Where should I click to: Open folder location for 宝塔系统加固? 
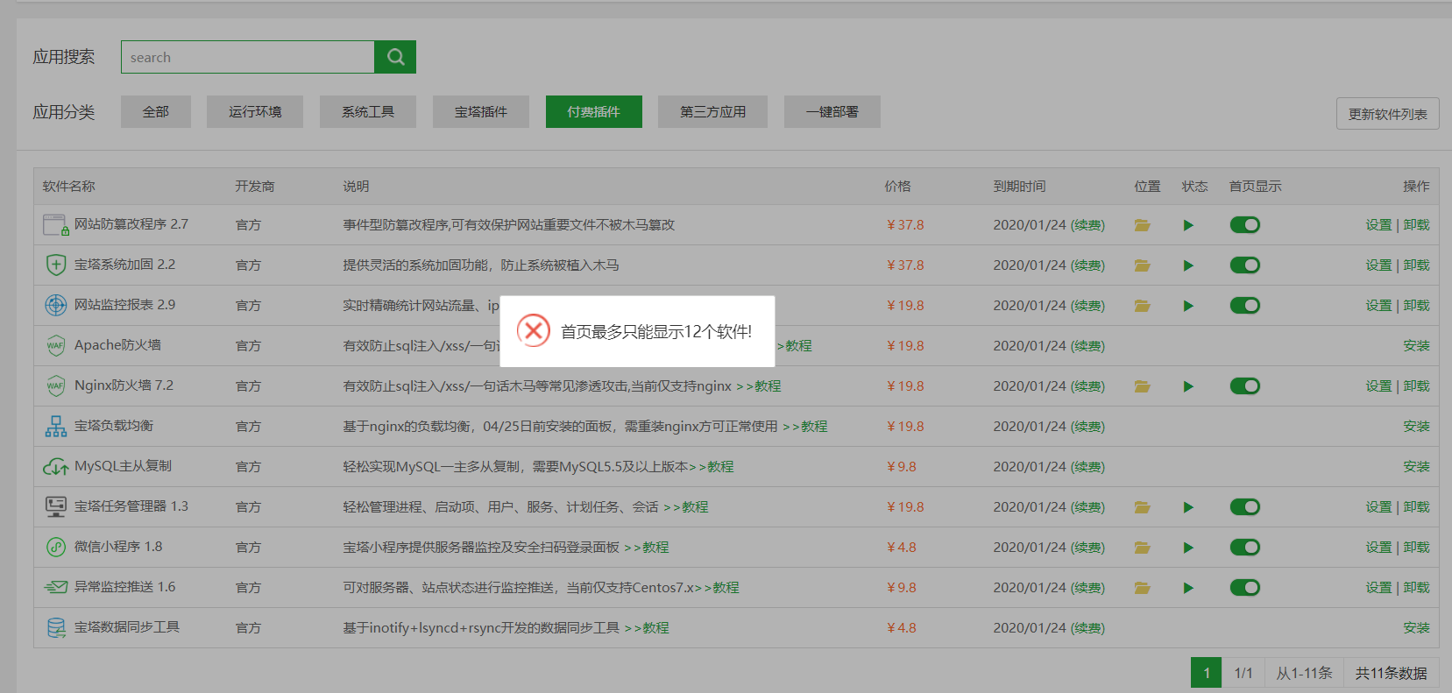click(1142, 265)
